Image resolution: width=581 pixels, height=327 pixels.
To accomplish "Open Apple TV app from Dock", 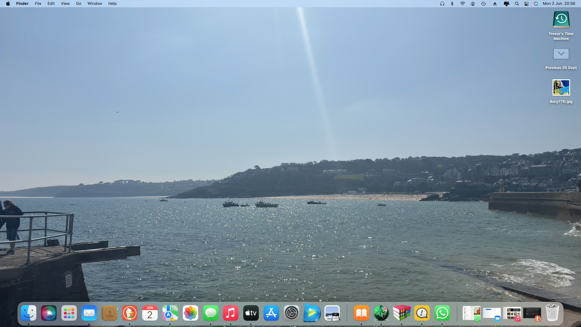I will pos(251,313).
